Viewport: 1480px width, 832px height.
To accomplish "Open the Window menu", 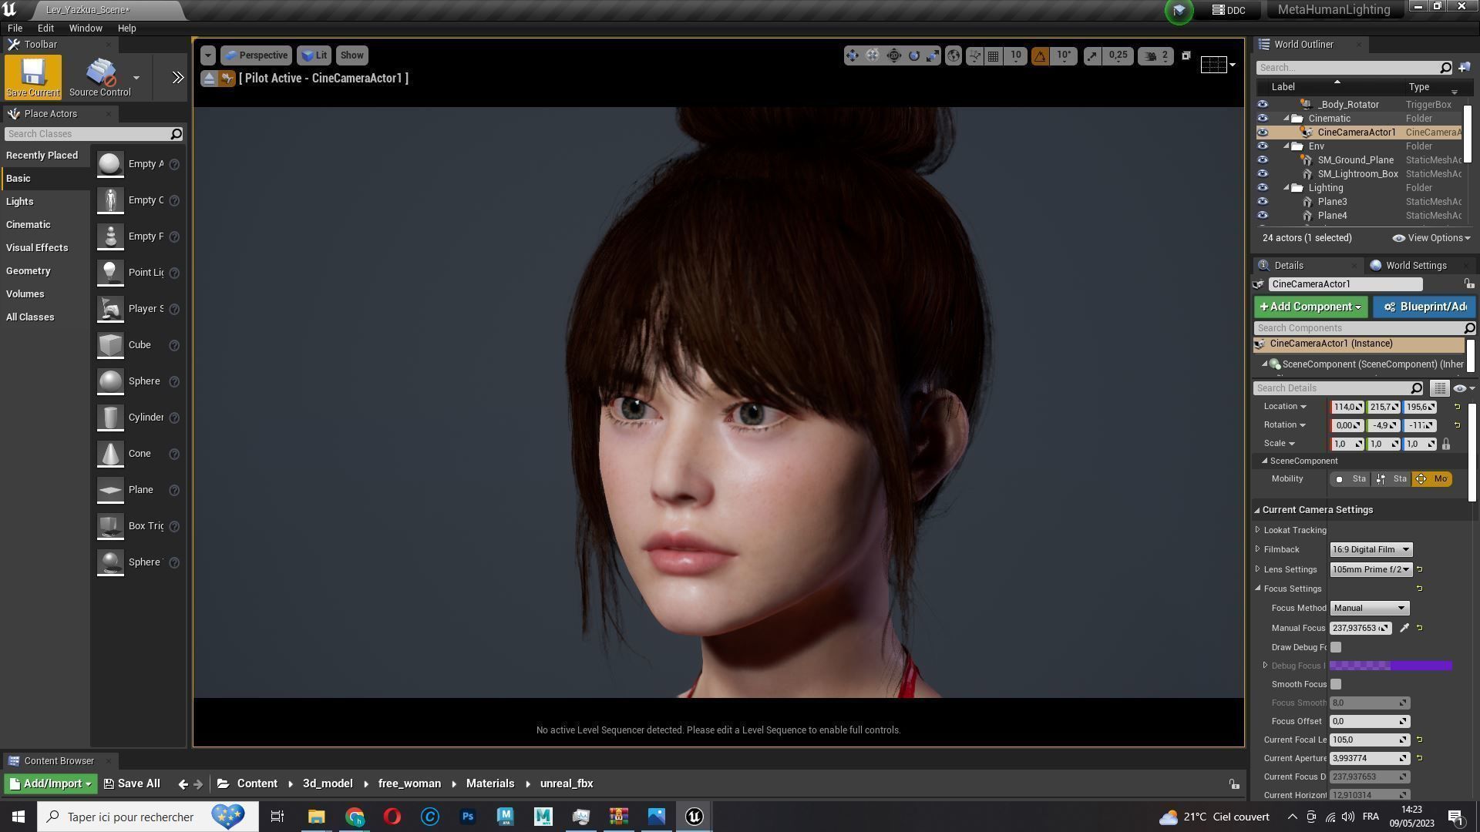I will click(x=85, y=28).
